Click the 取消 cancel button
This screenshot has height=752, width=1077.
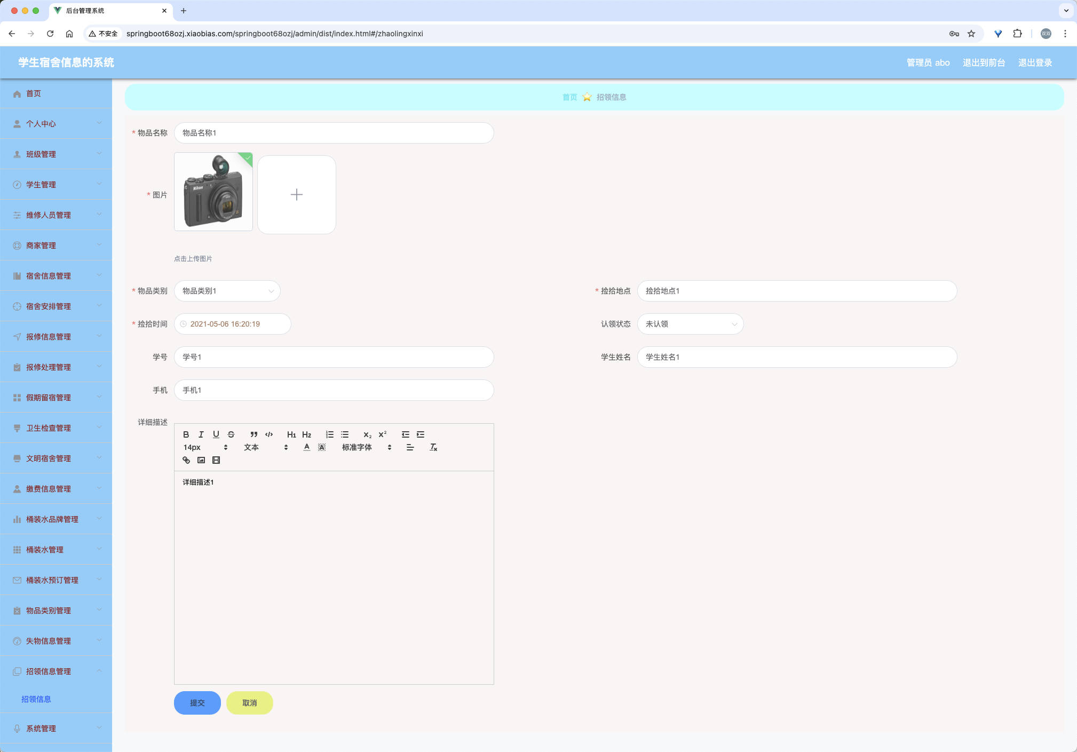pyautogui.click(x=250, y=703)
